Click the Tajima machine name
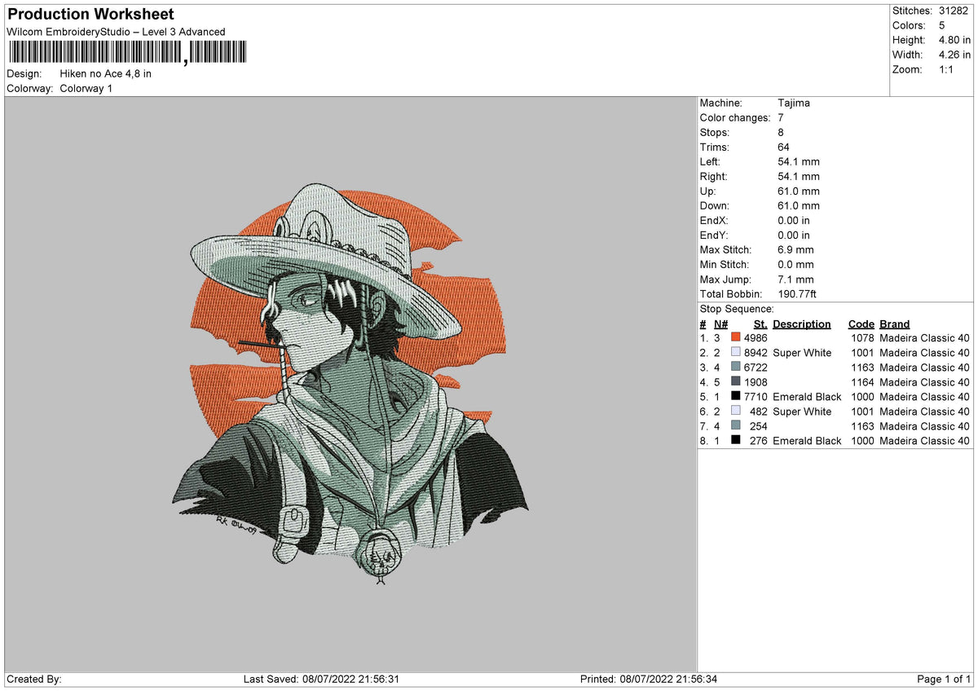The width and height of the screenshot is (978, 691). (x=793, y=103)
